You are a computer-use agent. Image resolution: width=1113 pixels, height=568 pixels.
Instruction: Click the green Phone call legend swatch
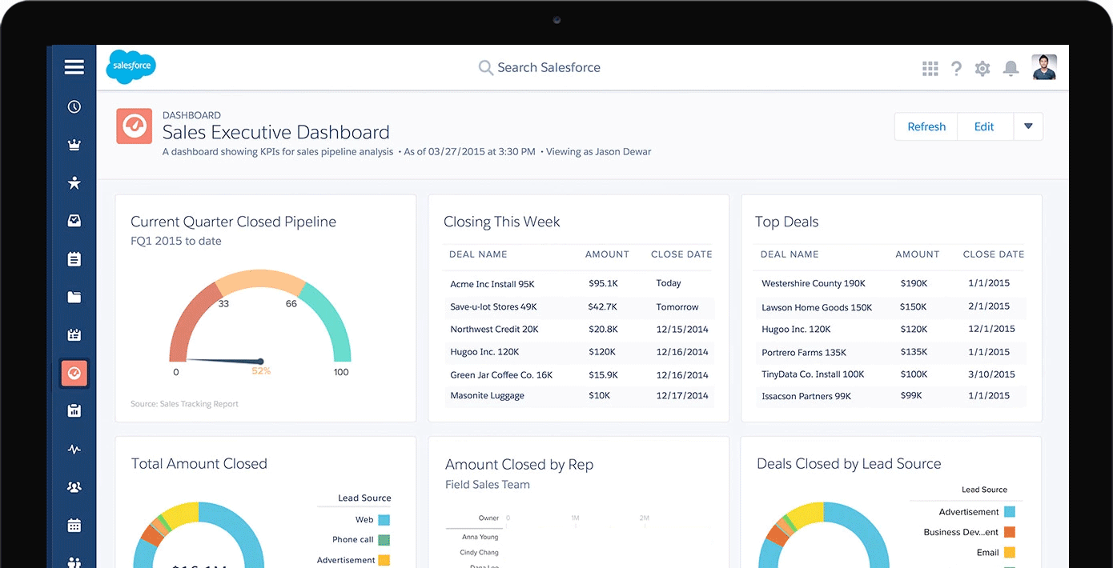(384, 540)
